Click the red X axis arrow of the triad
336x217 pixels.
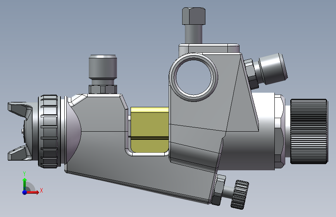33,192
